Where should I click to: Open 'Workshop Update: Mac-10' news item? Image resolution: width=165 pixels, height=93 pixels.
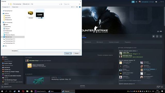coord(61,79)
